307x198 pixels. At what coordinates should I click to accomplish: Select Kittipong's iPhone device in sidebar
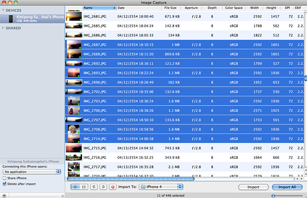[32, 19]
